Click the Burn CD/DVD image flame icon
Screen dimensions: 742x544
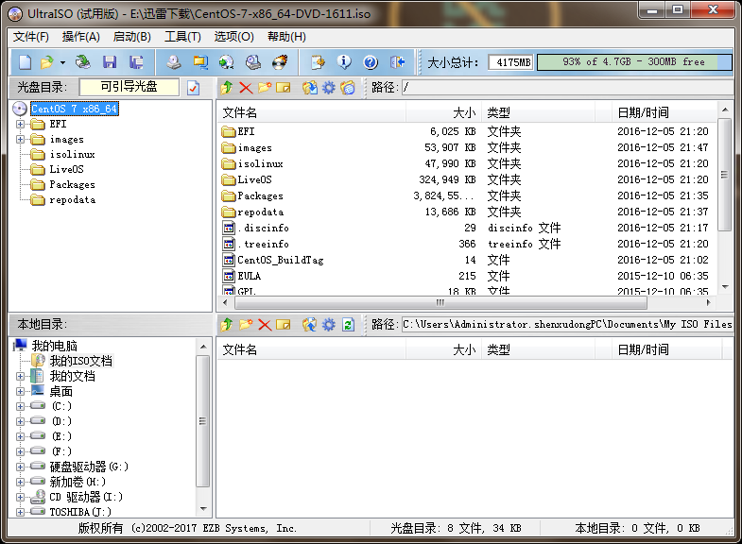(x=280, y=62)
